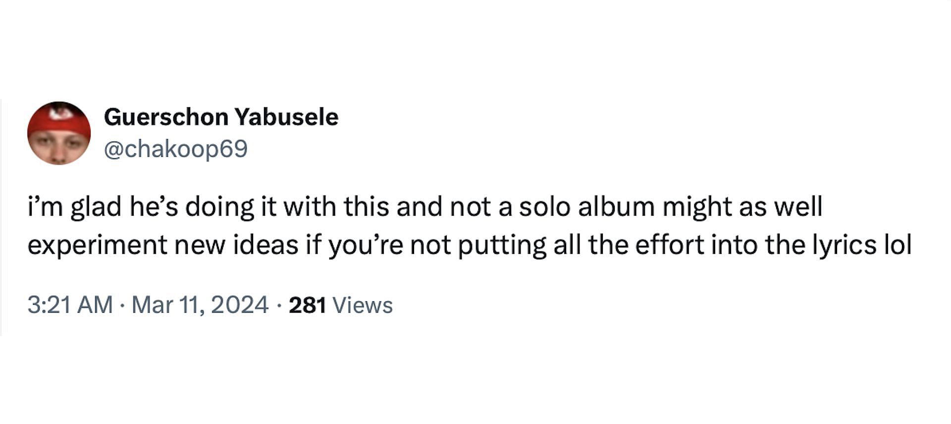The width and height of the screenshot is (951, 424).
Task: Click the words i'm glad in tweet
Action: tap(74, 207)
